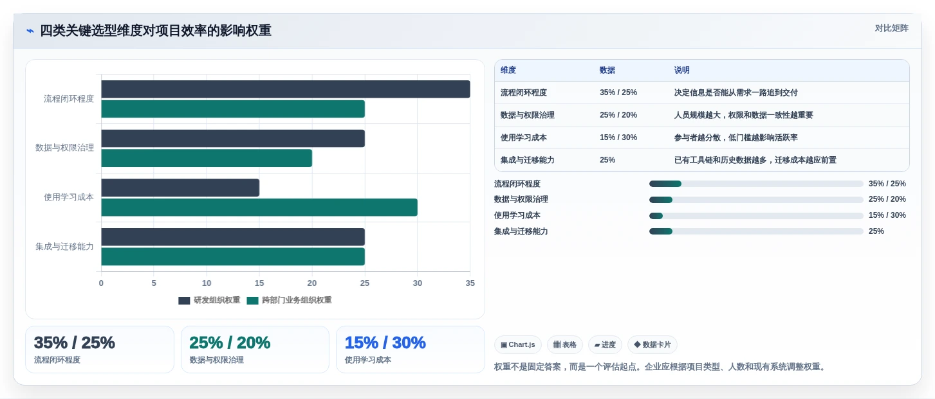This screenshot has width=935, height=399.
Task: Click the chart axis label 流程闭环程度
Action: (x=69, y=98)
